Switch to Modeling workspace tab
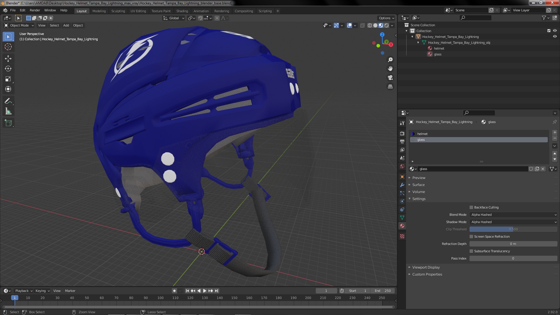The image size is (560, 315). 99,11
